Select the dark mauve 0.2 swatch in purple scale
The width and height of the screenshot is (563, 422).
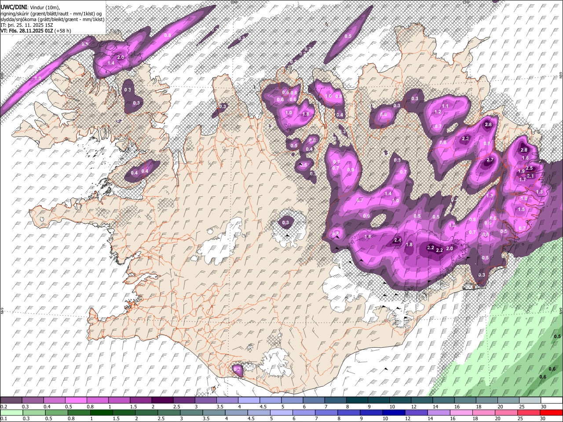click(x=11, y=400)
